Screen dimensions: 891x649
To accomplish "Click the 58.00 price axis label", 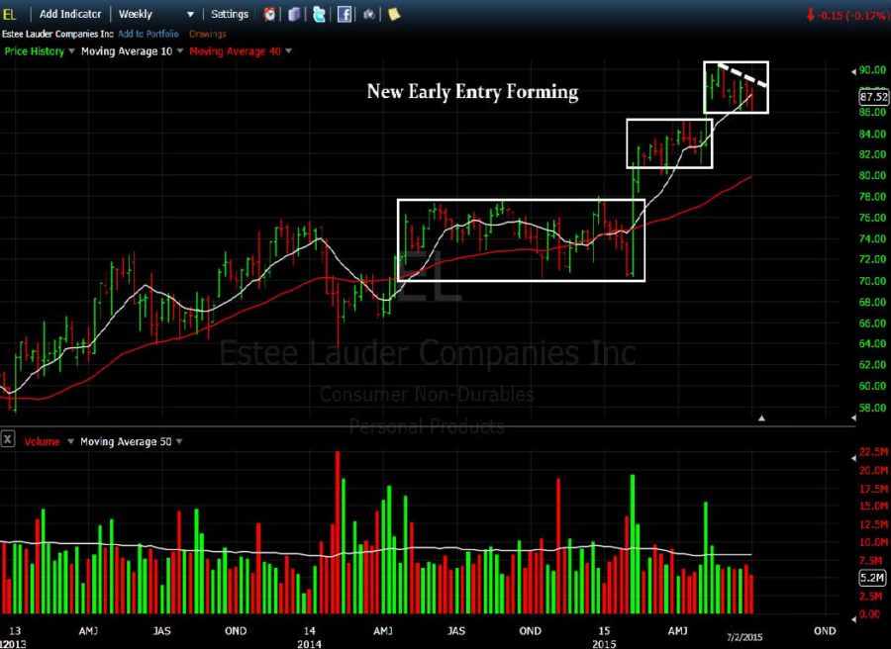I will pyautogui.click(x=873, y=408).
